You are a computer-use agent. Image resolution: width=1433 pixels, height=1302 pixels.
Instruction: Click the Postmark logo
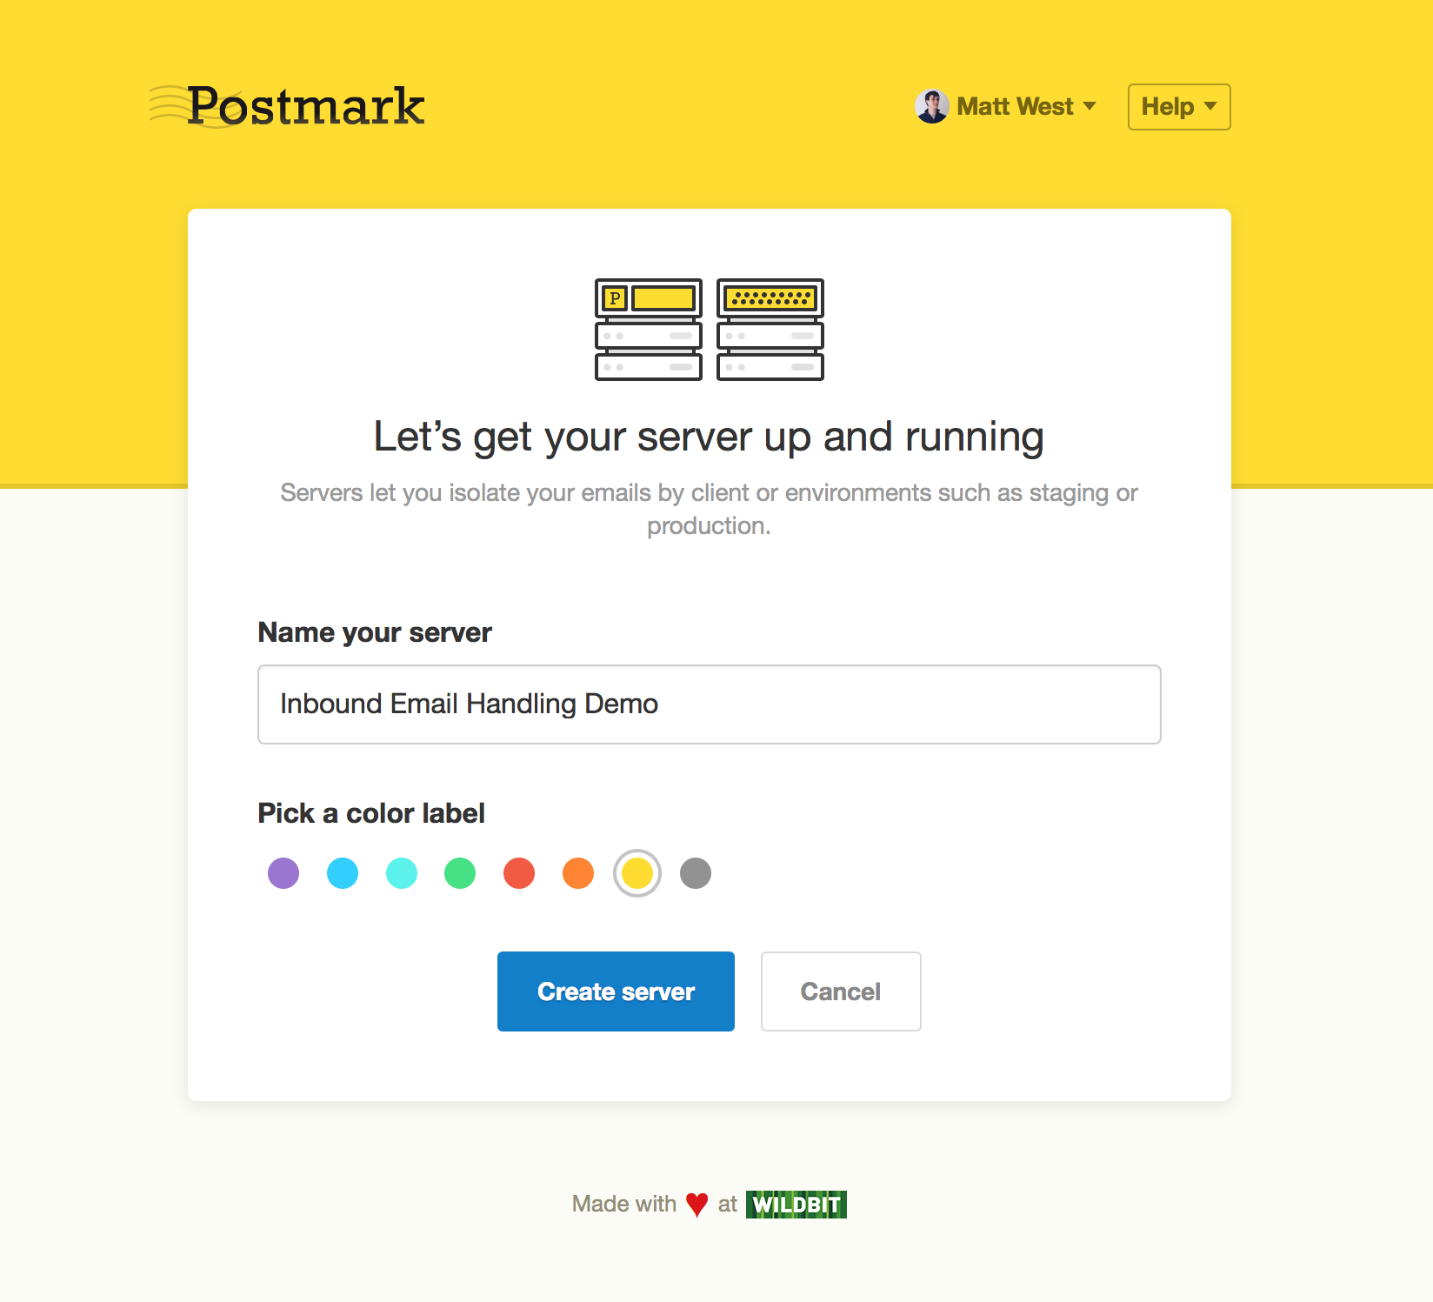288,107
